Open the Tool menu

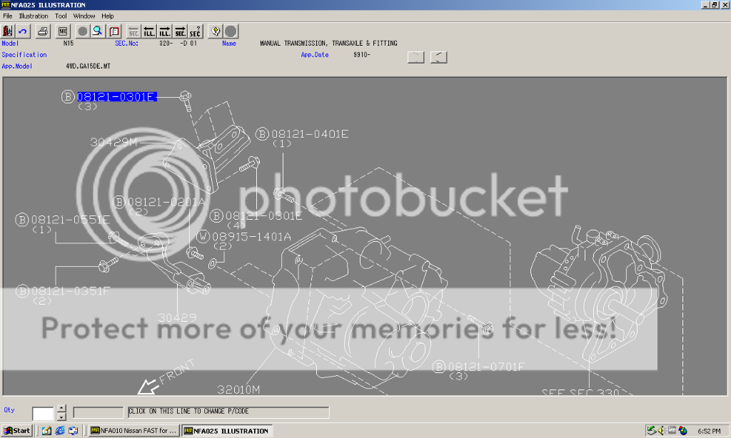point(61,16)
